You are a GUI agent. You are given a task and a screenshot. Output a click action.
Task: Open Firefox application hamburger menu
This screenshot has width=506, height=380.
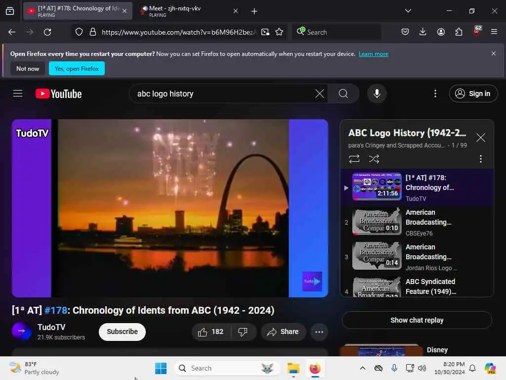click(x=494, y=32)
